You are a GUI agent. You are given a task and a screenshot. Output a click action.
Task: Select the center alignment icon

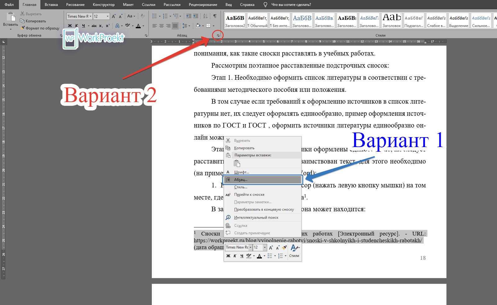[161, 25]
